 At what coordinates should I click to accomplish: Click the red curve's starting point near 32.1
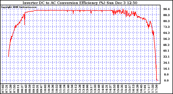click(8, 56)
